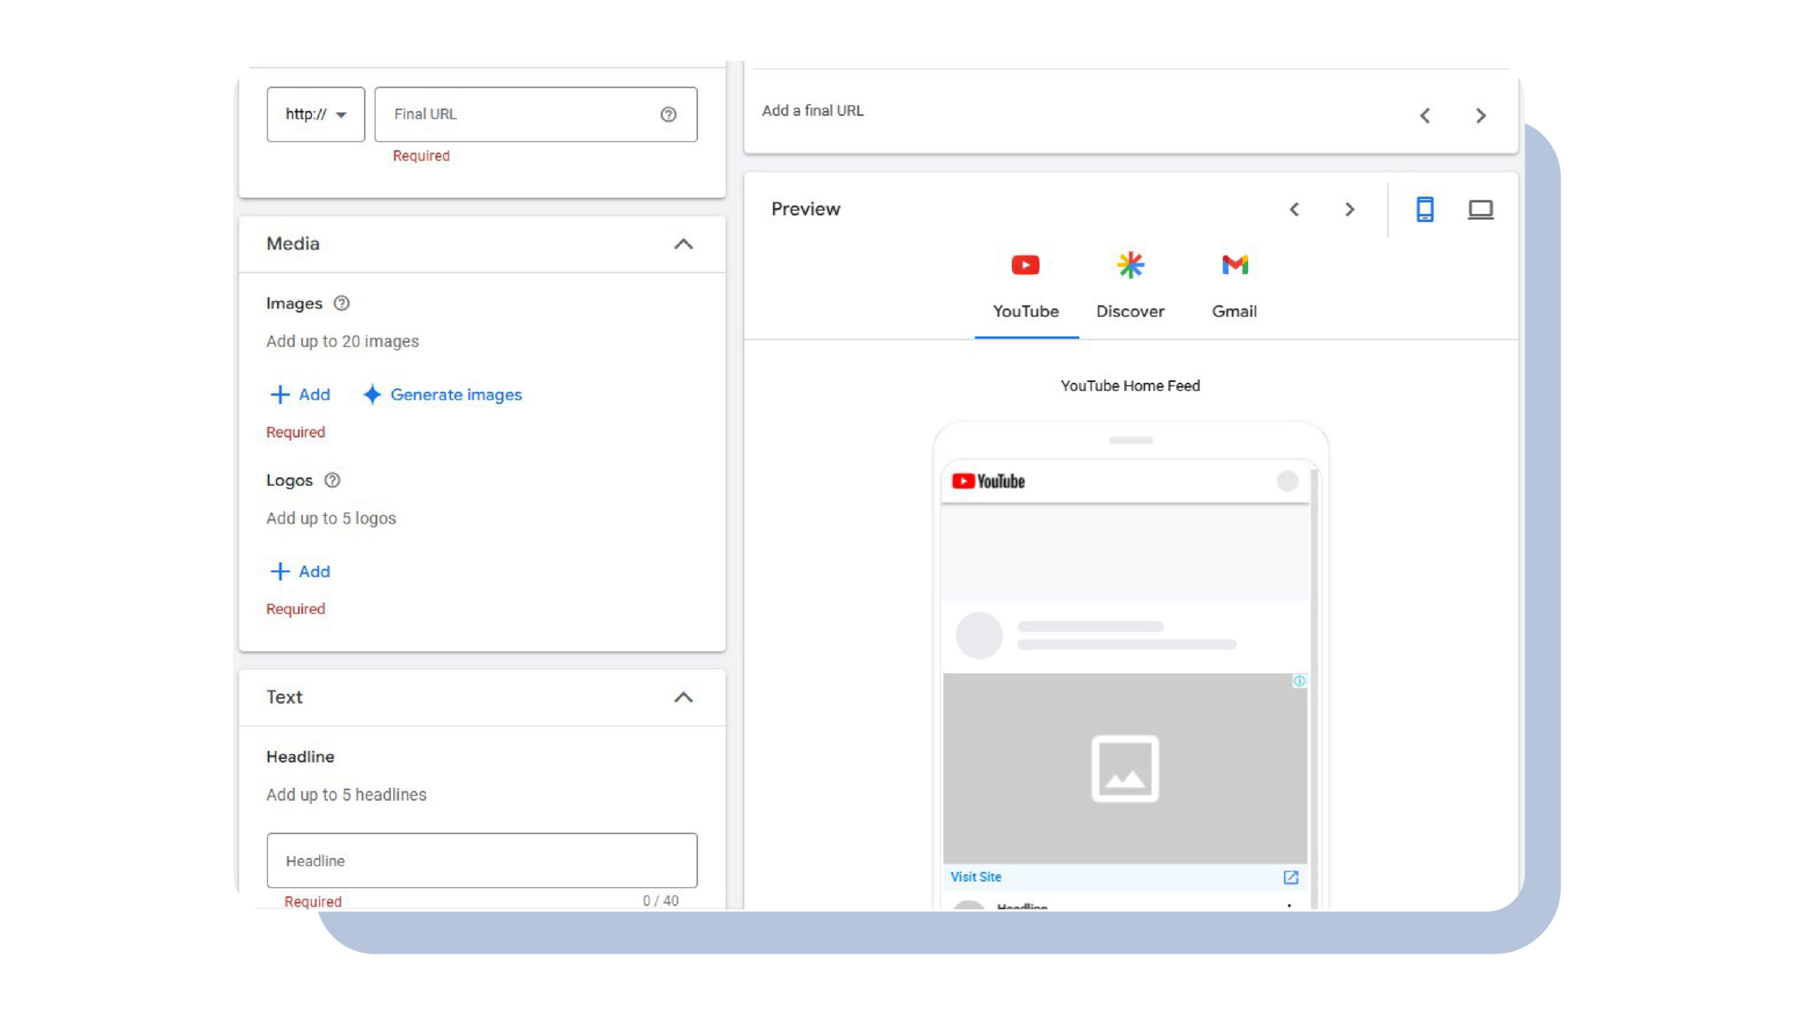Click the external link icon beside Visit Site
1794x1015 pixels.
point(1291,878)
